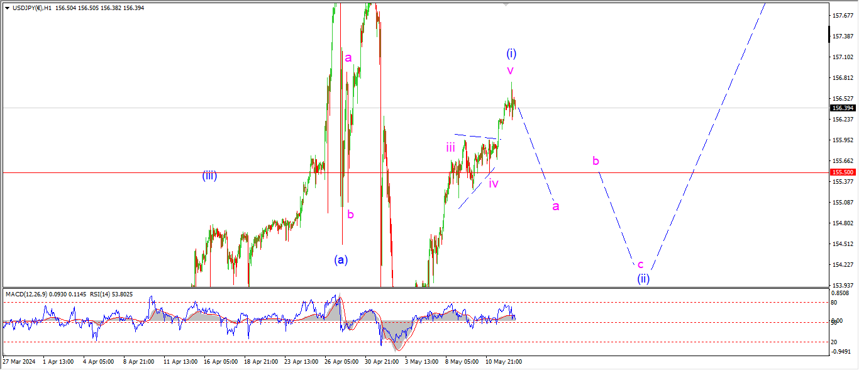Select the magenta v wave label
The image size is (859, 370).
point(511,70)
